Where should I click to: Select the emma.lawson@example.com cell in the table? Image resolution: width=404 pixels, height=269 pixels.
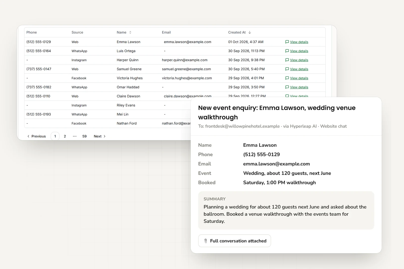(x=188, y=42)
